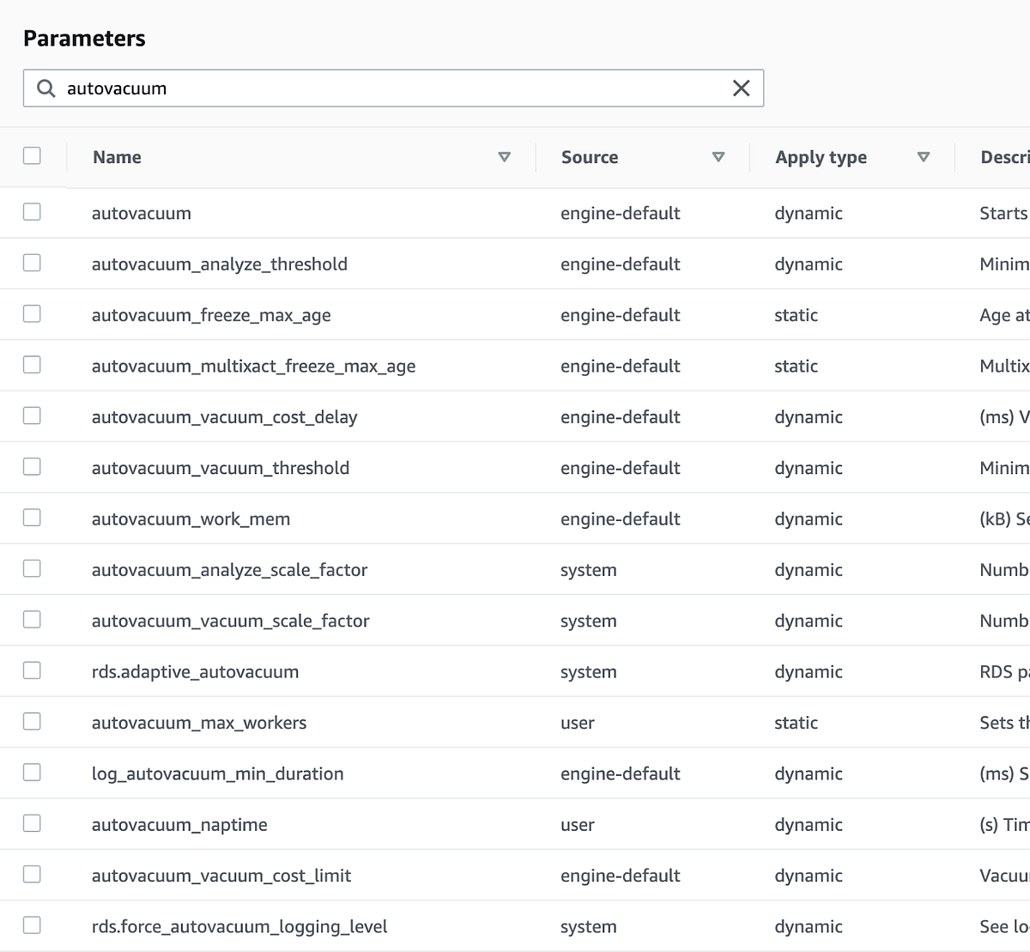Check rds.force_autovacuum_logging_level row
This screenshot has height=952, width=1030.
point(32,925)
